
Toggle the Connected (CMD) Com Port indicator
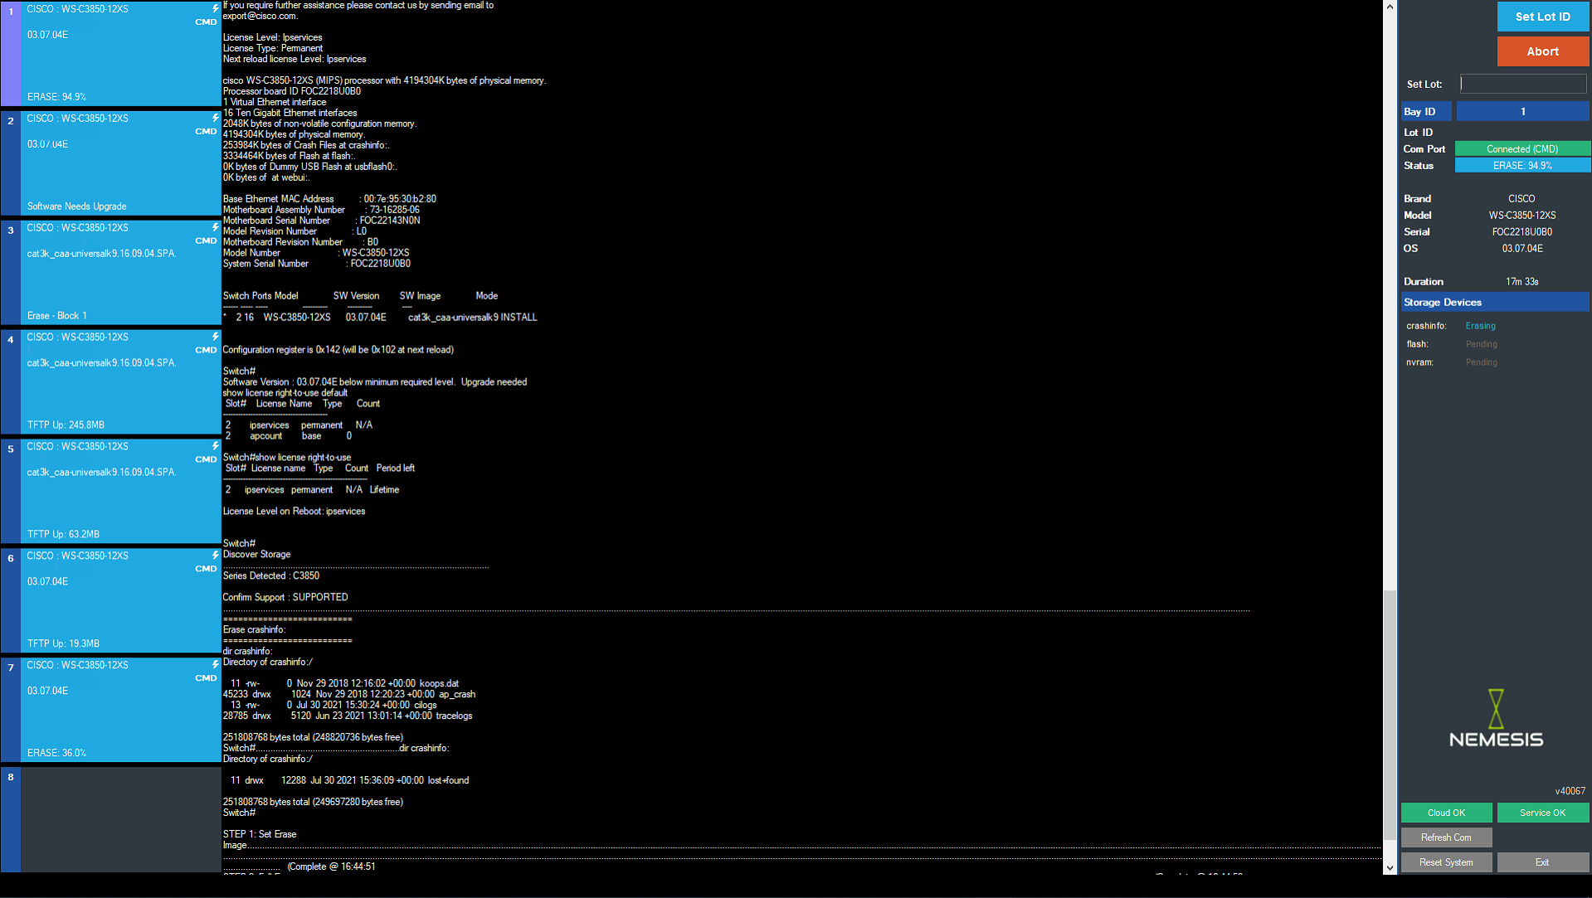(1521, 148)
